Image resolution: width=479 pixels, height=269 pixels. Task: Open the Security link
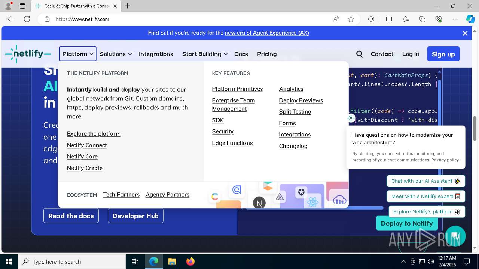pos(223,132)
